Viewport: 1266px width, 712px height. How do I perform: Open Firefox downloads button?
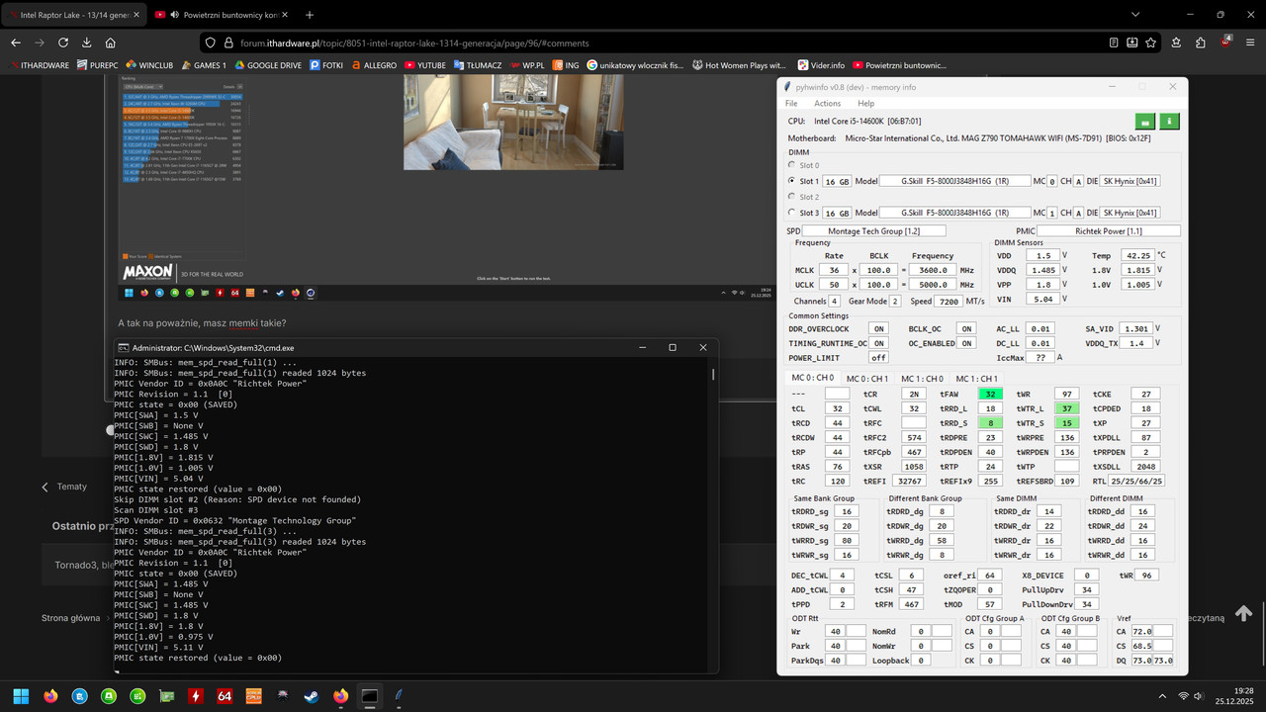(87, 43)
